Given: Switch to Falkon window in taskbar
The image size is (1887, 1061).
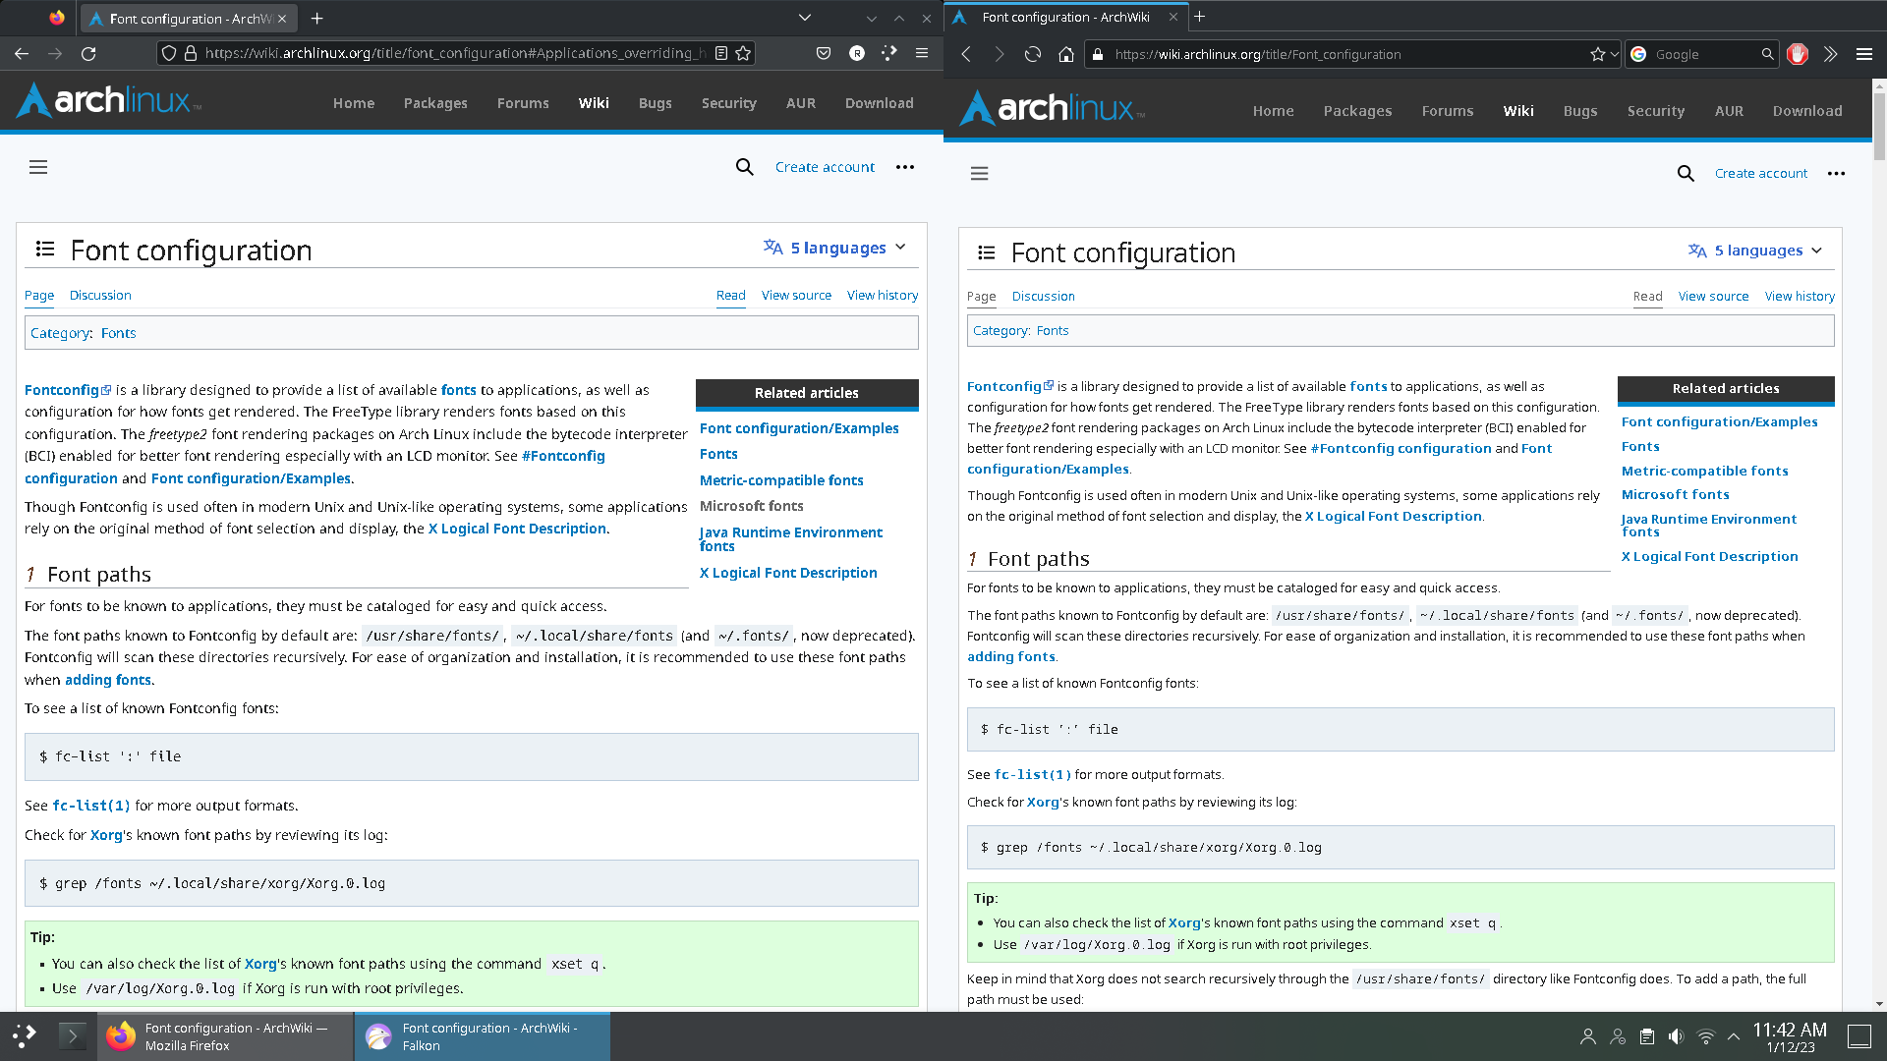Looking at the screenshot, I should point(483,1036).
